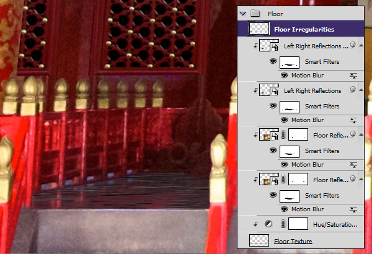
Task: Select the Floor Irregularities layer name
Action: tap(304, 29)
